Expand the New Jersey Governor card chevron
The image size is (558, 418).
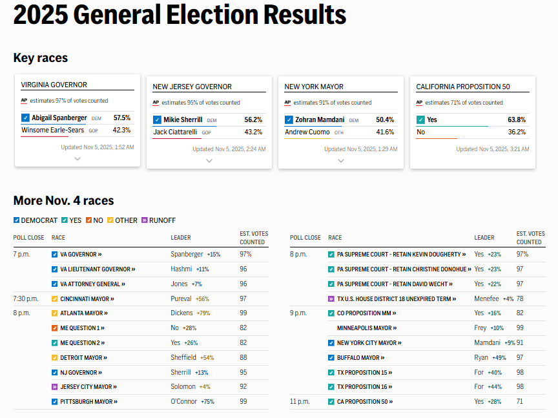tap(209, 161)
